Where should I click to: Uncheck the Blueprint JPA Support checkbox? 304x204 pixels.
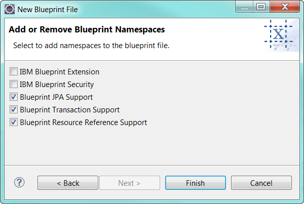(14, 97)
